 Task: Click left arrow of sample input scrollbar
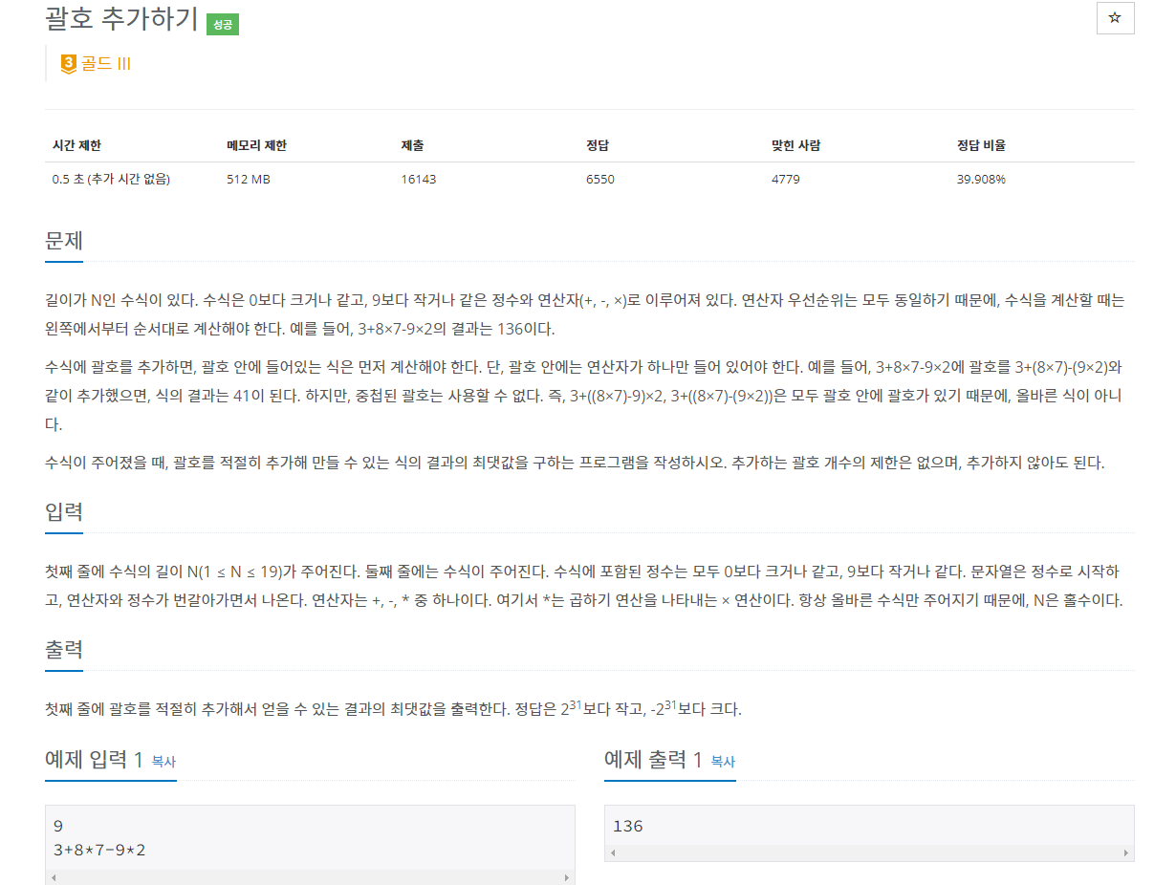click(x=54, y=876)
